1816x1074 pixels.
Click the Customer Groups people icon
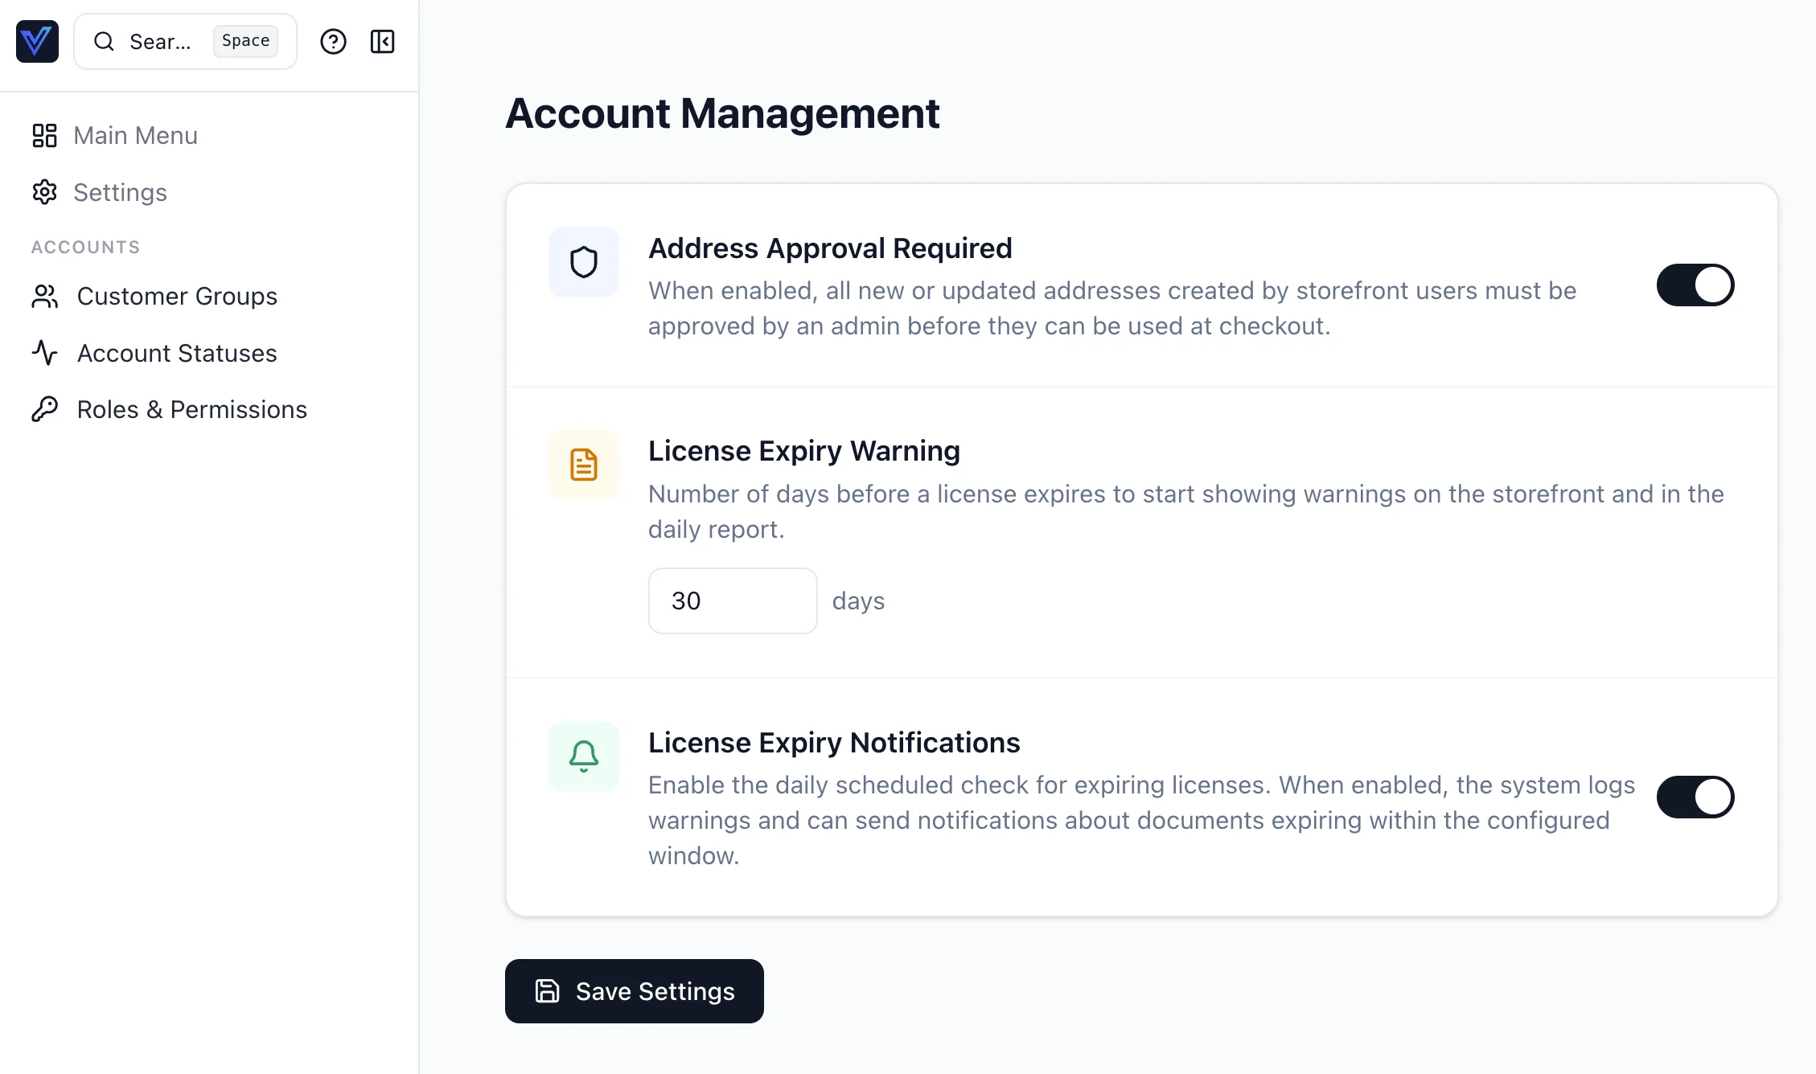point(44,296)
